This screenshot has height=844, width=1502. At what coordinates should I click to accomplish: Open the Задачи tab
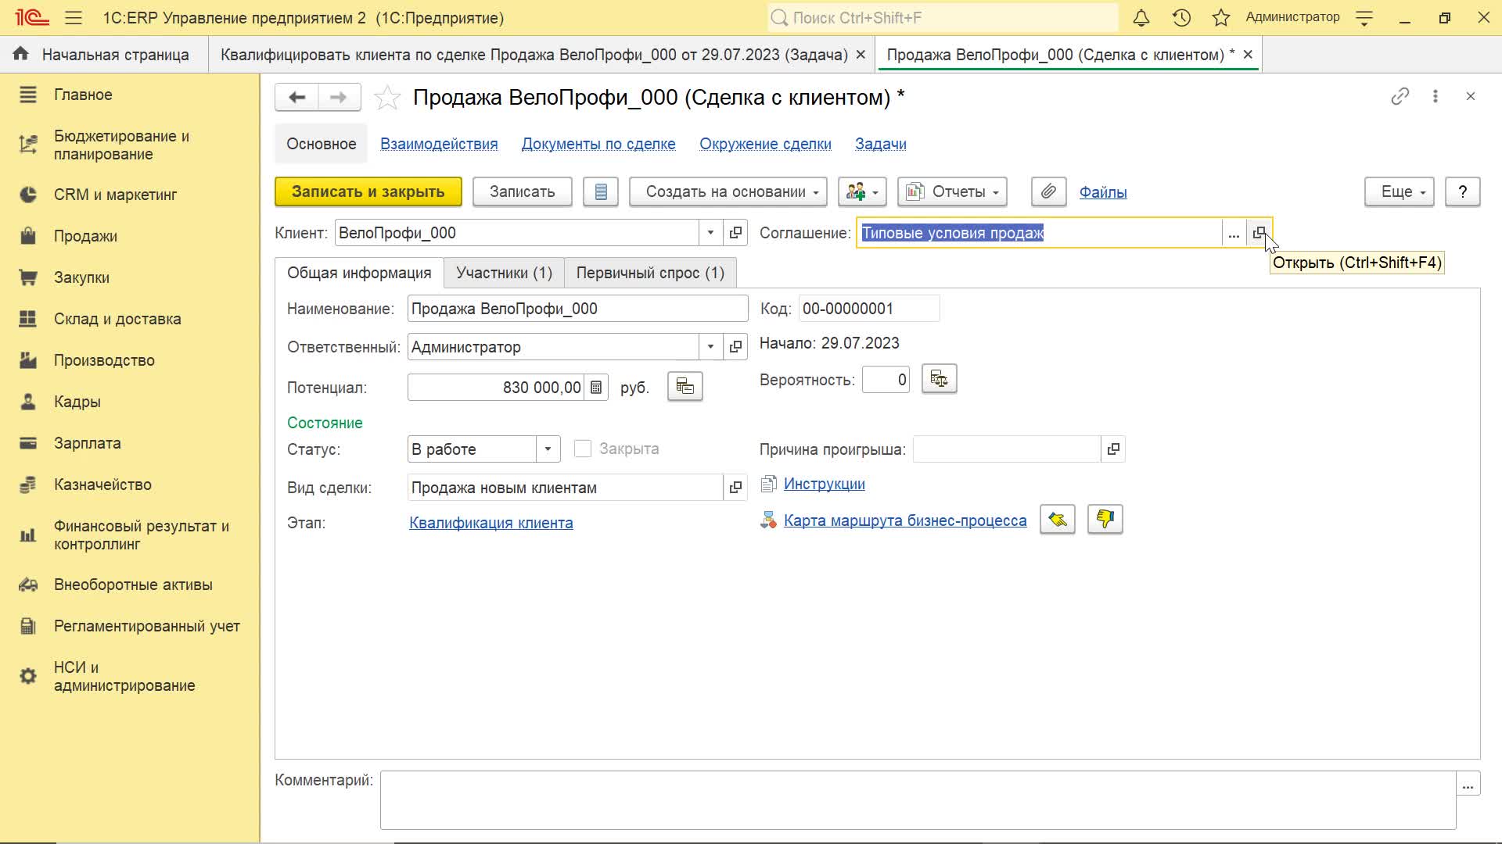pyautogui.click(x=881, y=144)
